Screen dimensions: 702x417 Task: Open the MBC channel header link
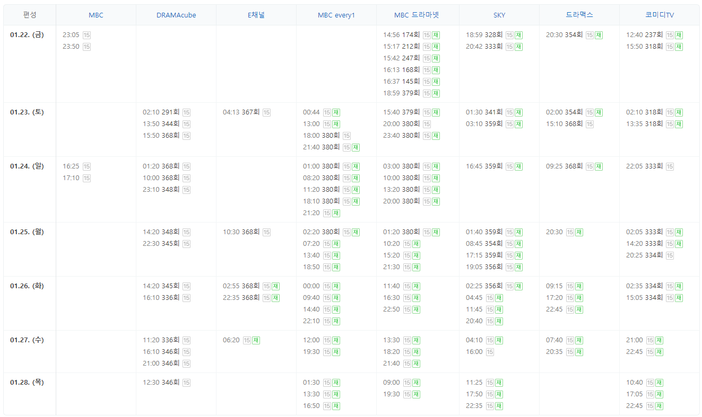pyautogui.click(x=96, y=15)
